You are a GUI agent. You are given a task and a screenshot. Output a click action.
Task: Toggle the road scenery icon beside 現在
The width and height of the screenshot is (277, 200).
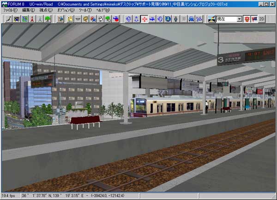tap(211, 19)
